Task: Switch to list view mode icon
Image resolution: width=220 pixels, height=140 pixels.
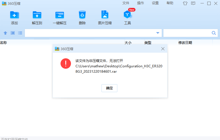Action: pyautogui.click(x=20, y=33)
